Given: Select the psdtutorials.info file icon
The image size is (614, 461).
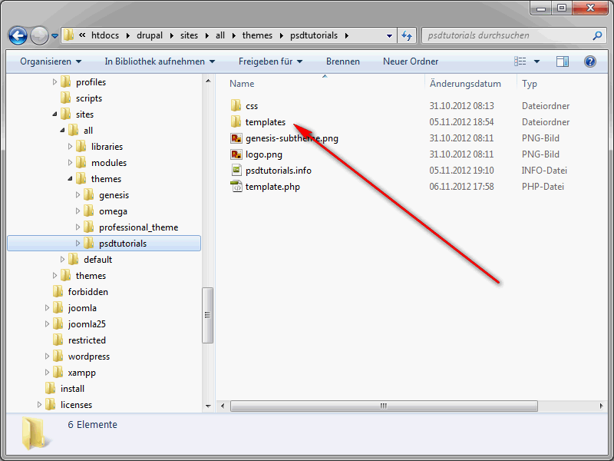Looking at the screenshot, I should tap(236, 171).
